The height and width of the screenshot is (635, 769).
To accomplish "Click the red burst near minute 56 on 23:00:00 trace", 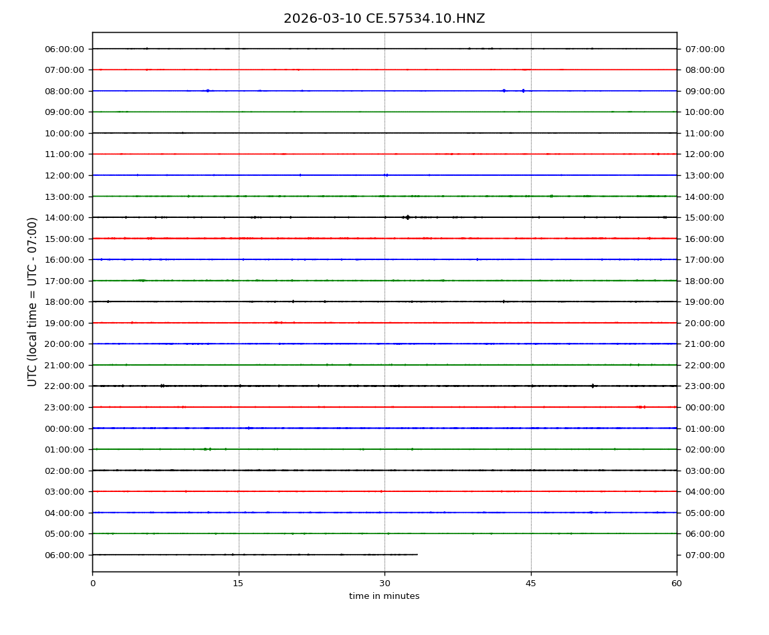I will pyautogui.click(x=640, y=407).
